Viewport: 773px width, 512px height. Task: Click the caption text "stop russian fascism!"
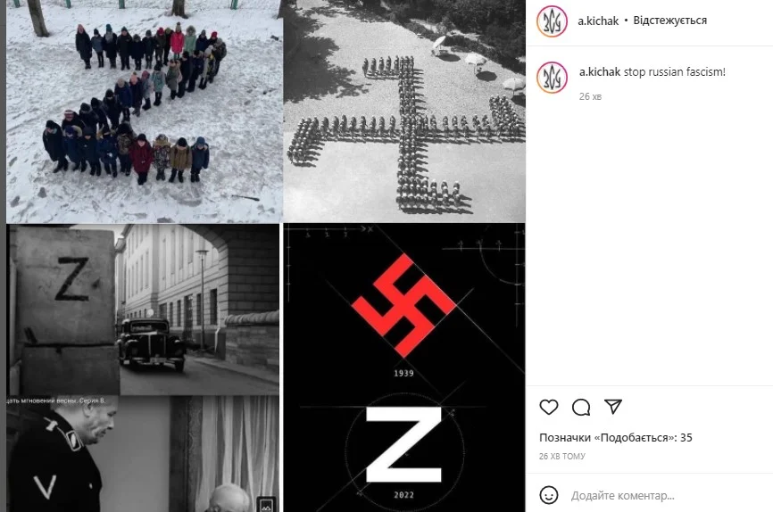click(675, 72)
